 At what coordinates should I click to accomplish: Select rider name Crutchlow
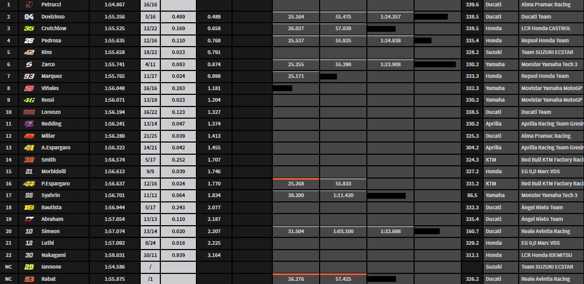tap(54, 28)
